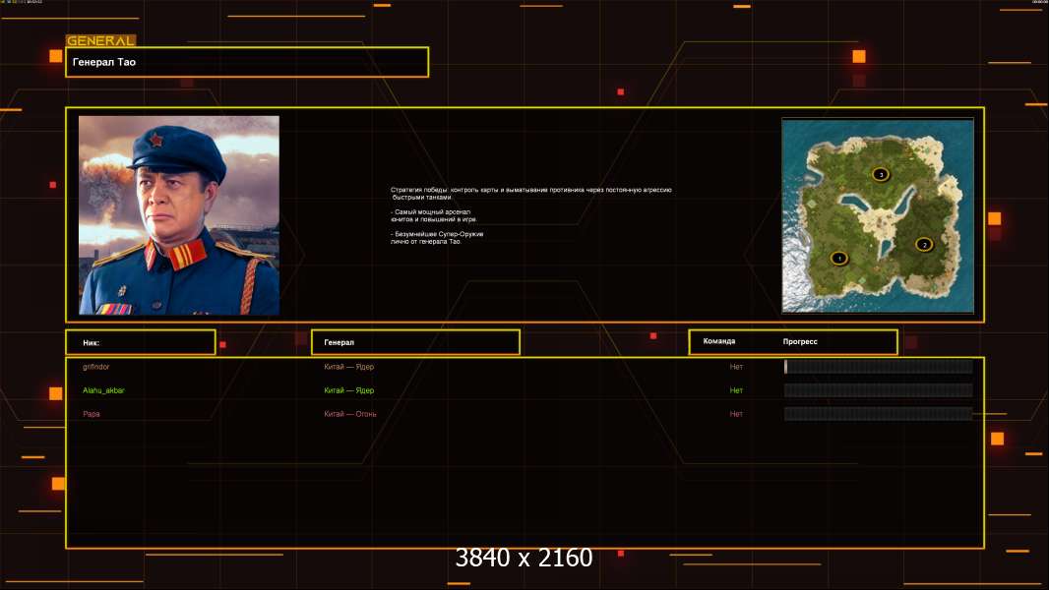Open the island map preview

click(878, 215)
